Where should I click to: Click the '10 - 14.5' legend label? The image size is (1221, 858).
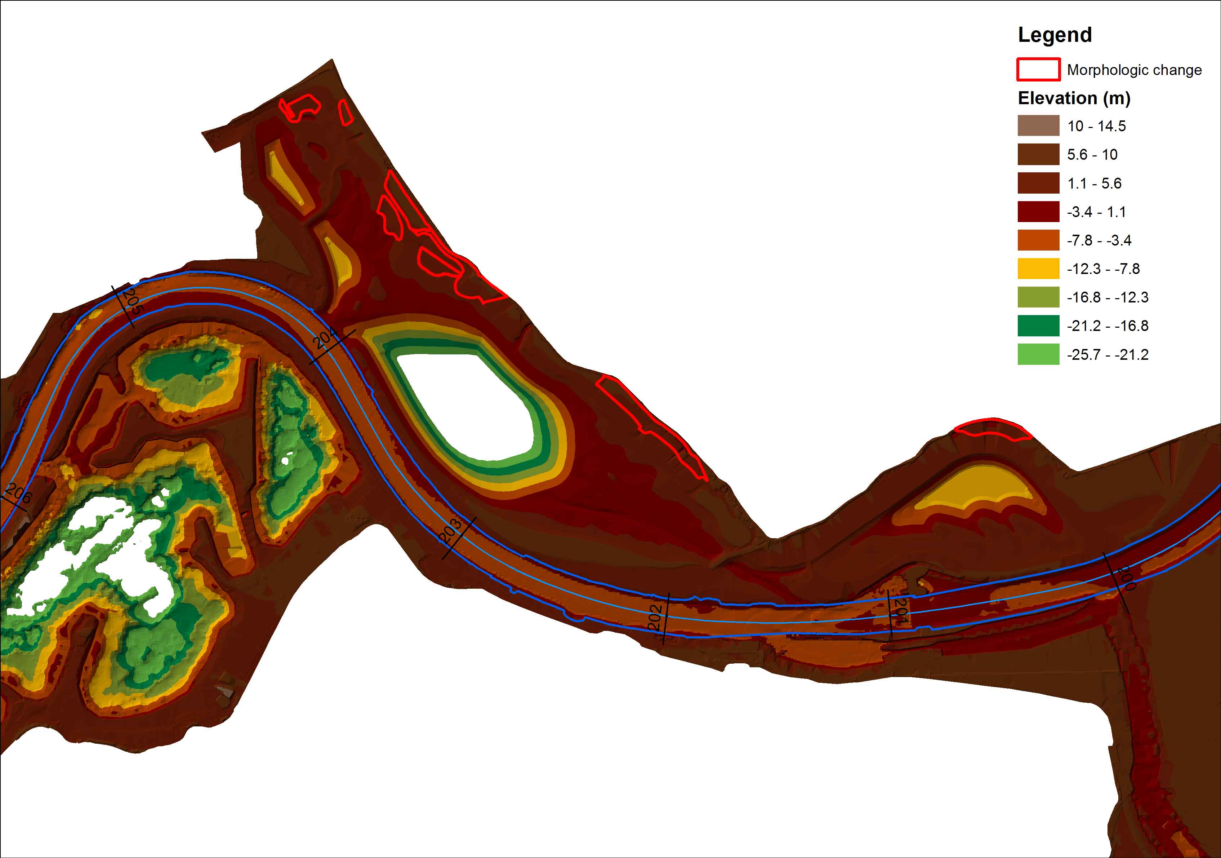(1097, 126)
